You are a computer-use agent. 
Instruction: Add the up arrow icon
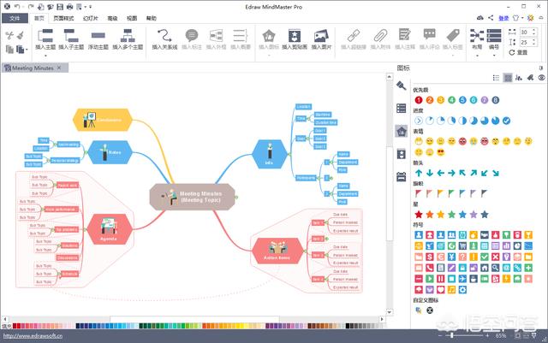tap(419, 173)
